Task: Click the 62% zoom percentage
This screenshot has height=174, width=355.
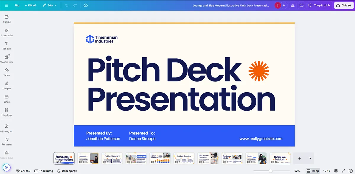Action: pyautogui.click(x=297, y=171)
